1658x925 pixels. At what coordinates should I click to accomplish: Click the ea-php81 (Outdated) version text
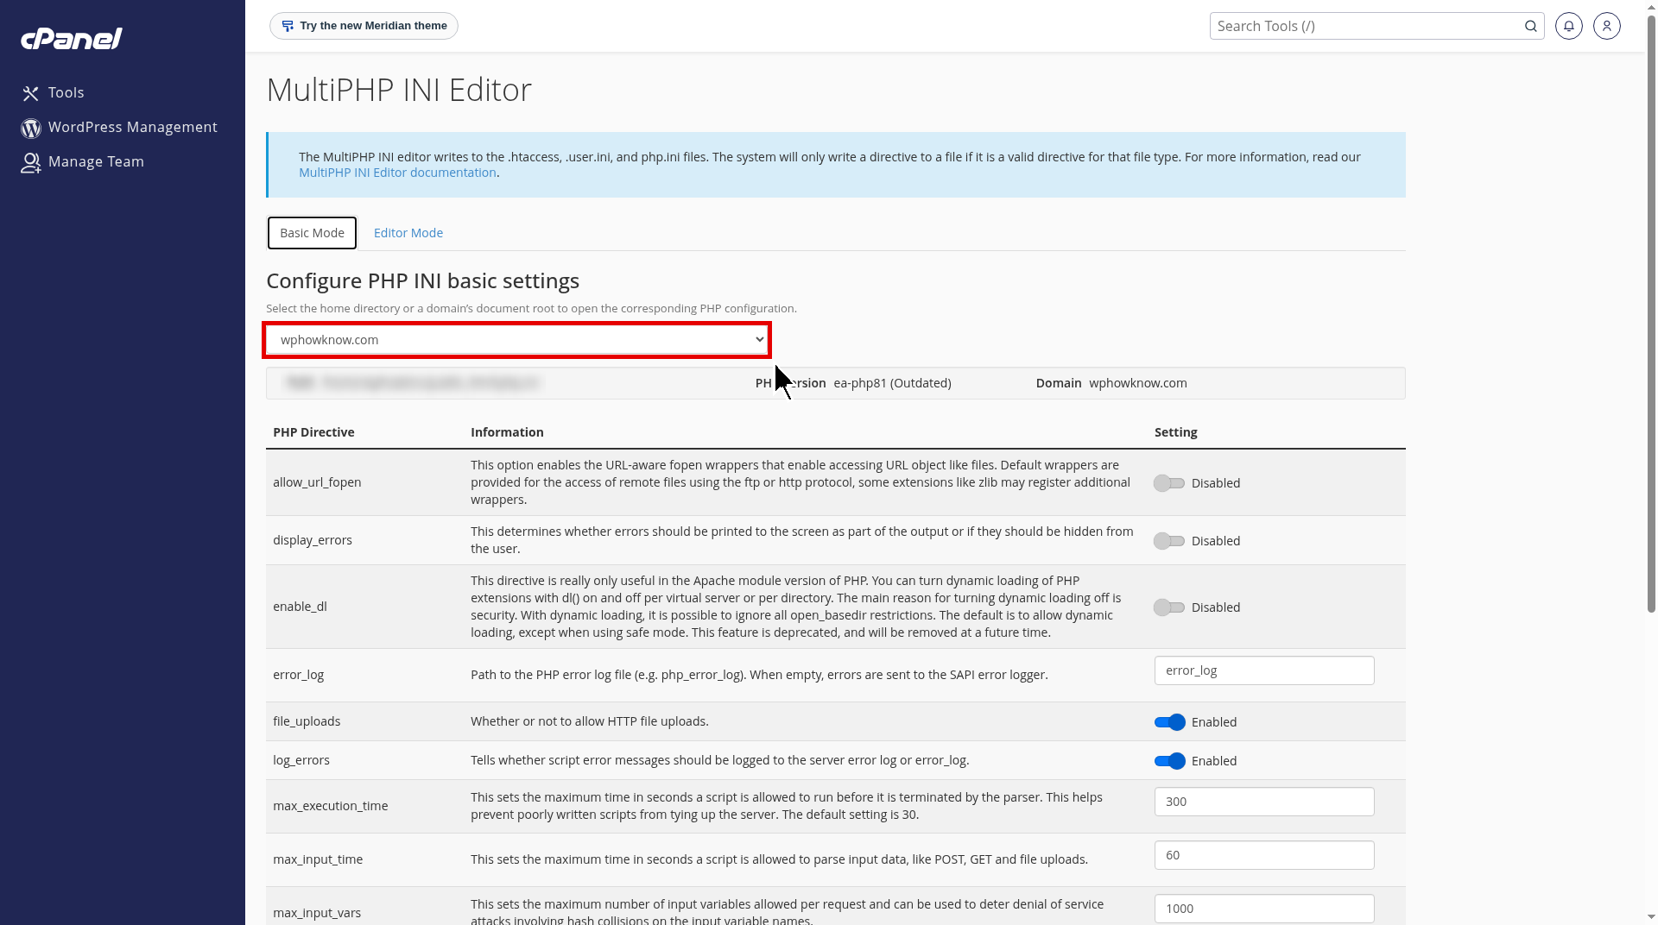tap(892, 383)
